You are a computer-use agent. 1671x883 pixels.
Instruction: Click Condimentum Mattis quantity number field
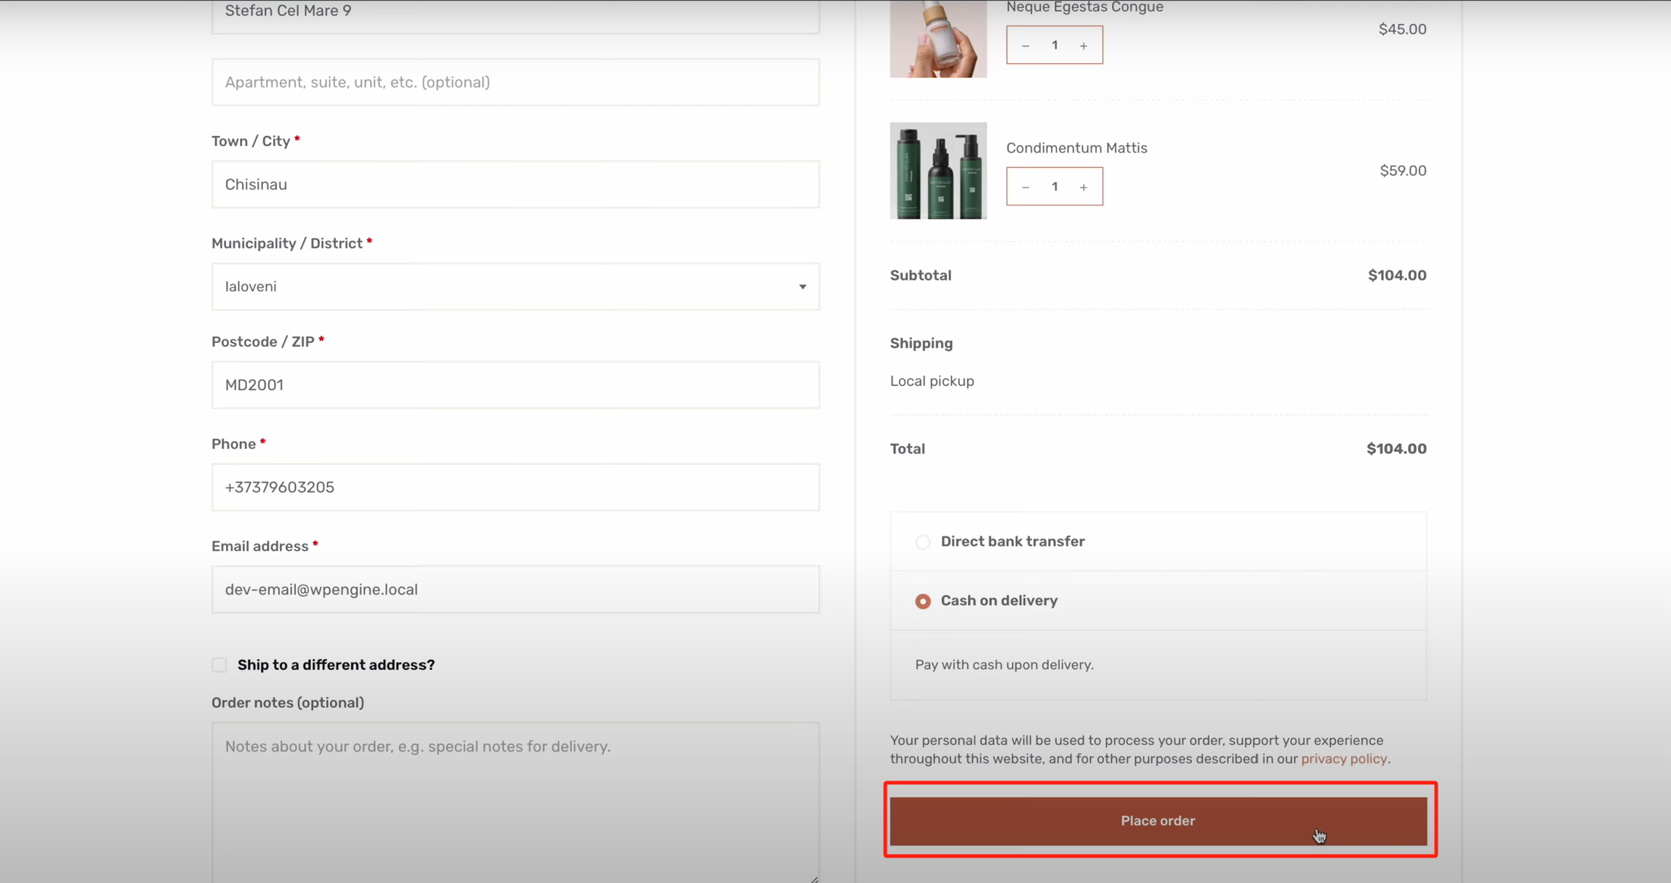[1055, 187]
